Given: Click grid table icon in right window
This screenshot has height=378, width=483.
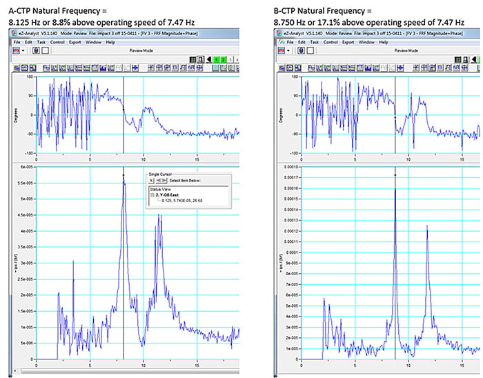Looking at the screenshot, I should (457, 60).
